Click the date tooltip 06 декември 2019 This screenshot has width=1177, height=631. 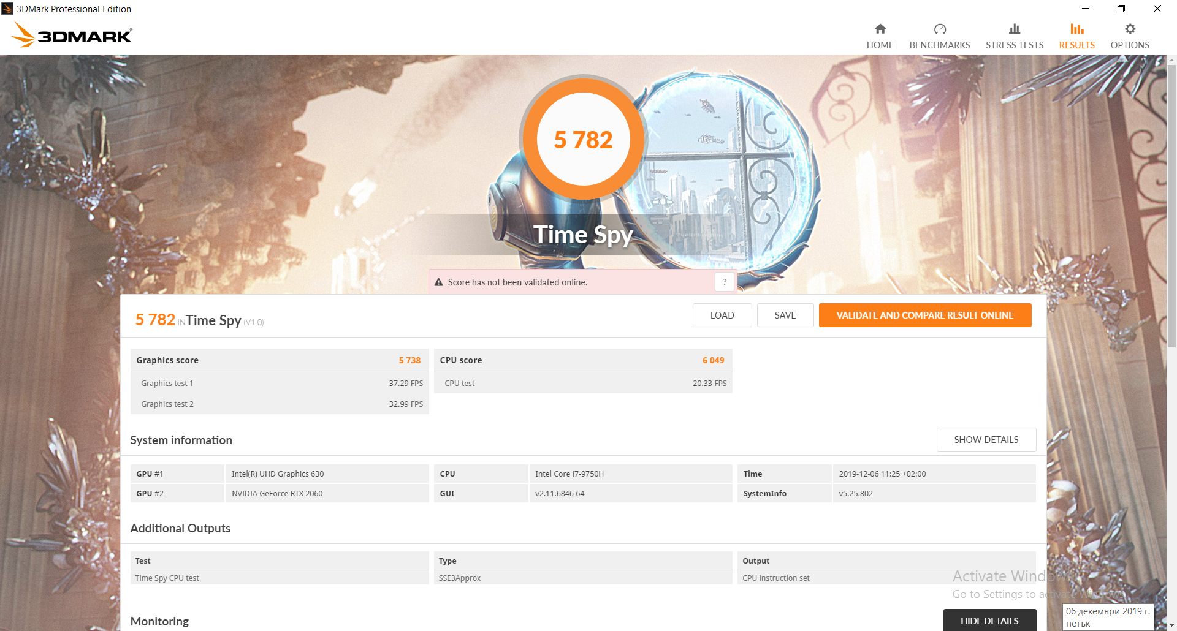pos(1108,617)
